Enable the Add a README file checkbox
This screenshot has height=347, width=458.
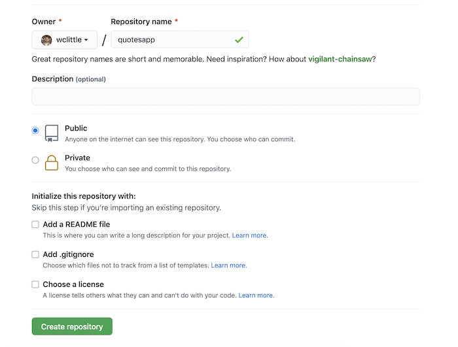click(35, 225)
